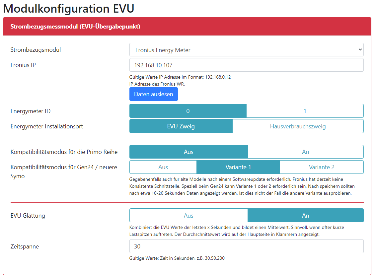Click the Zeitspanne field label
Image resolution: width=376 pixels, height=278 pixels.
click(25, 246)
